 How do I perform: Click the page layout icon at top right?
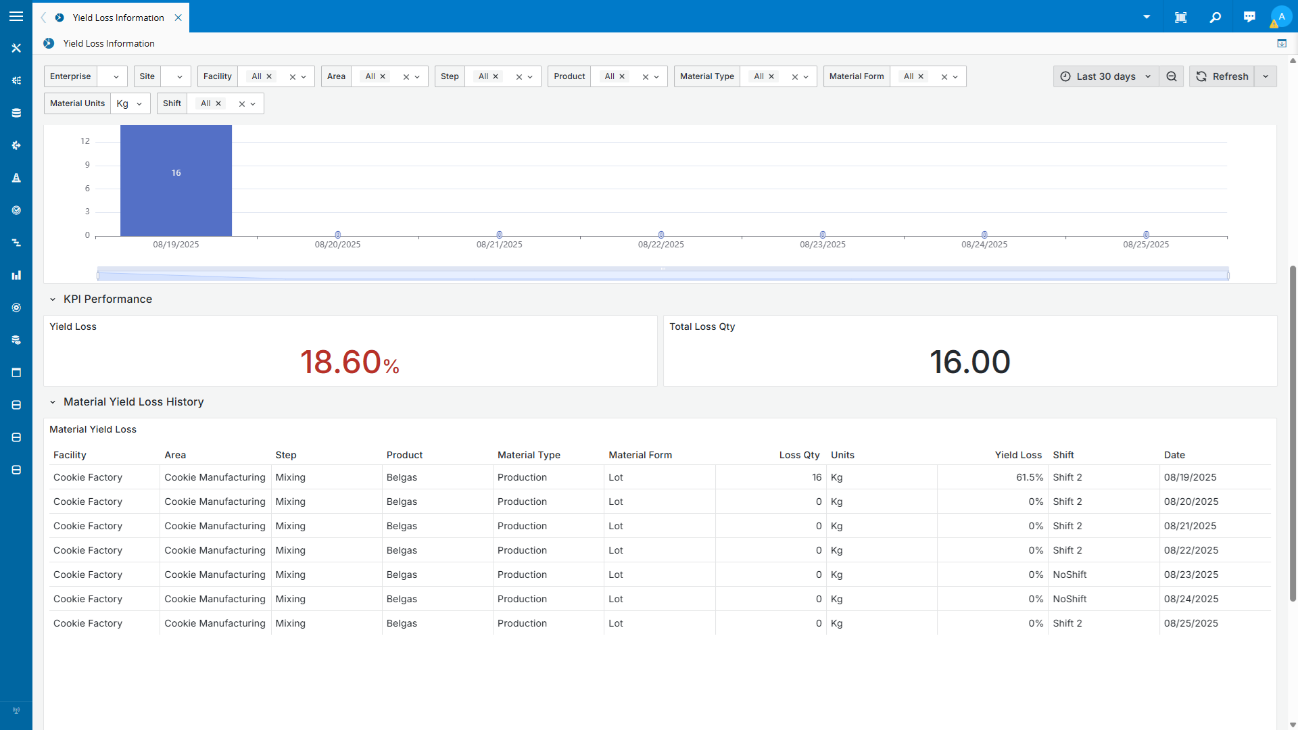click(x=1282, y=43)
